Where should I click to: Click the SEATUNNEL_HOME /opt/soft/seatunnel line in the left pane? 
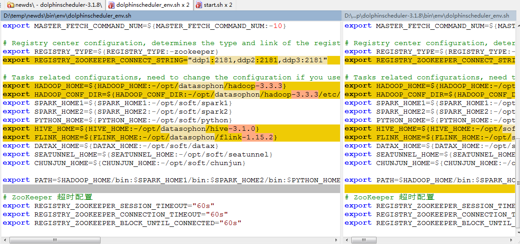pos(138,155)
